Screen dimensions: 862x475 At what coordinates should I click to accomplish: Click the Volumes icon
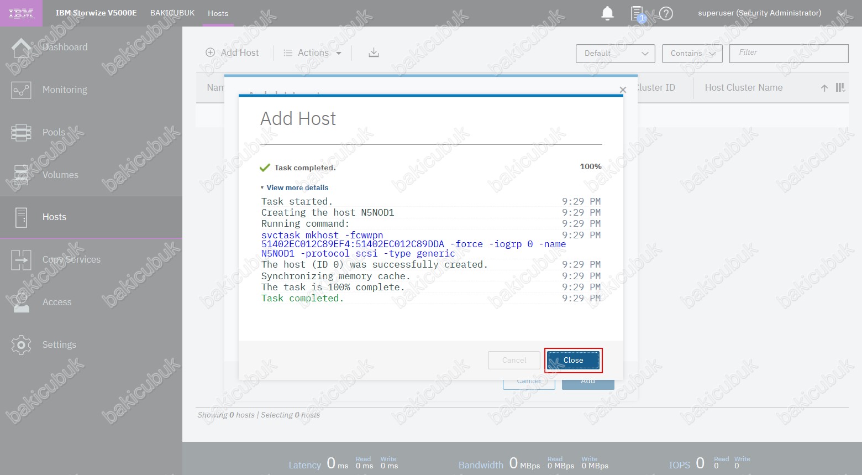pos(21,175)
